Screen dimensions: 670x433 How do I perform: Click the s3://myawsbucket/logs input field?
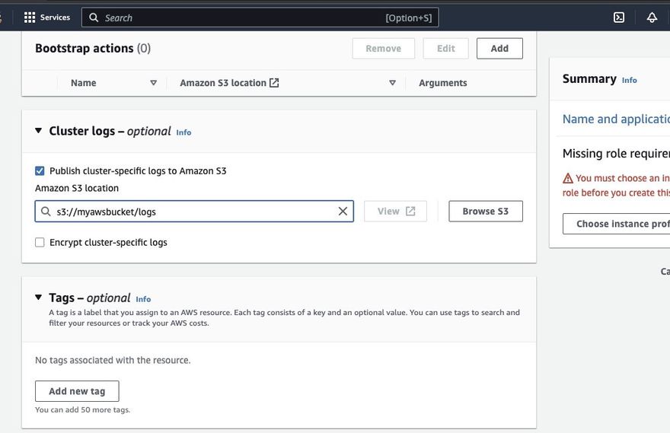pyautogui.click(x=194, y=212)
